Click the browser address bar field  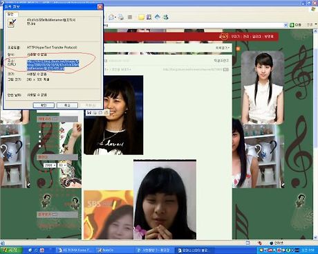tap(194, 25)
